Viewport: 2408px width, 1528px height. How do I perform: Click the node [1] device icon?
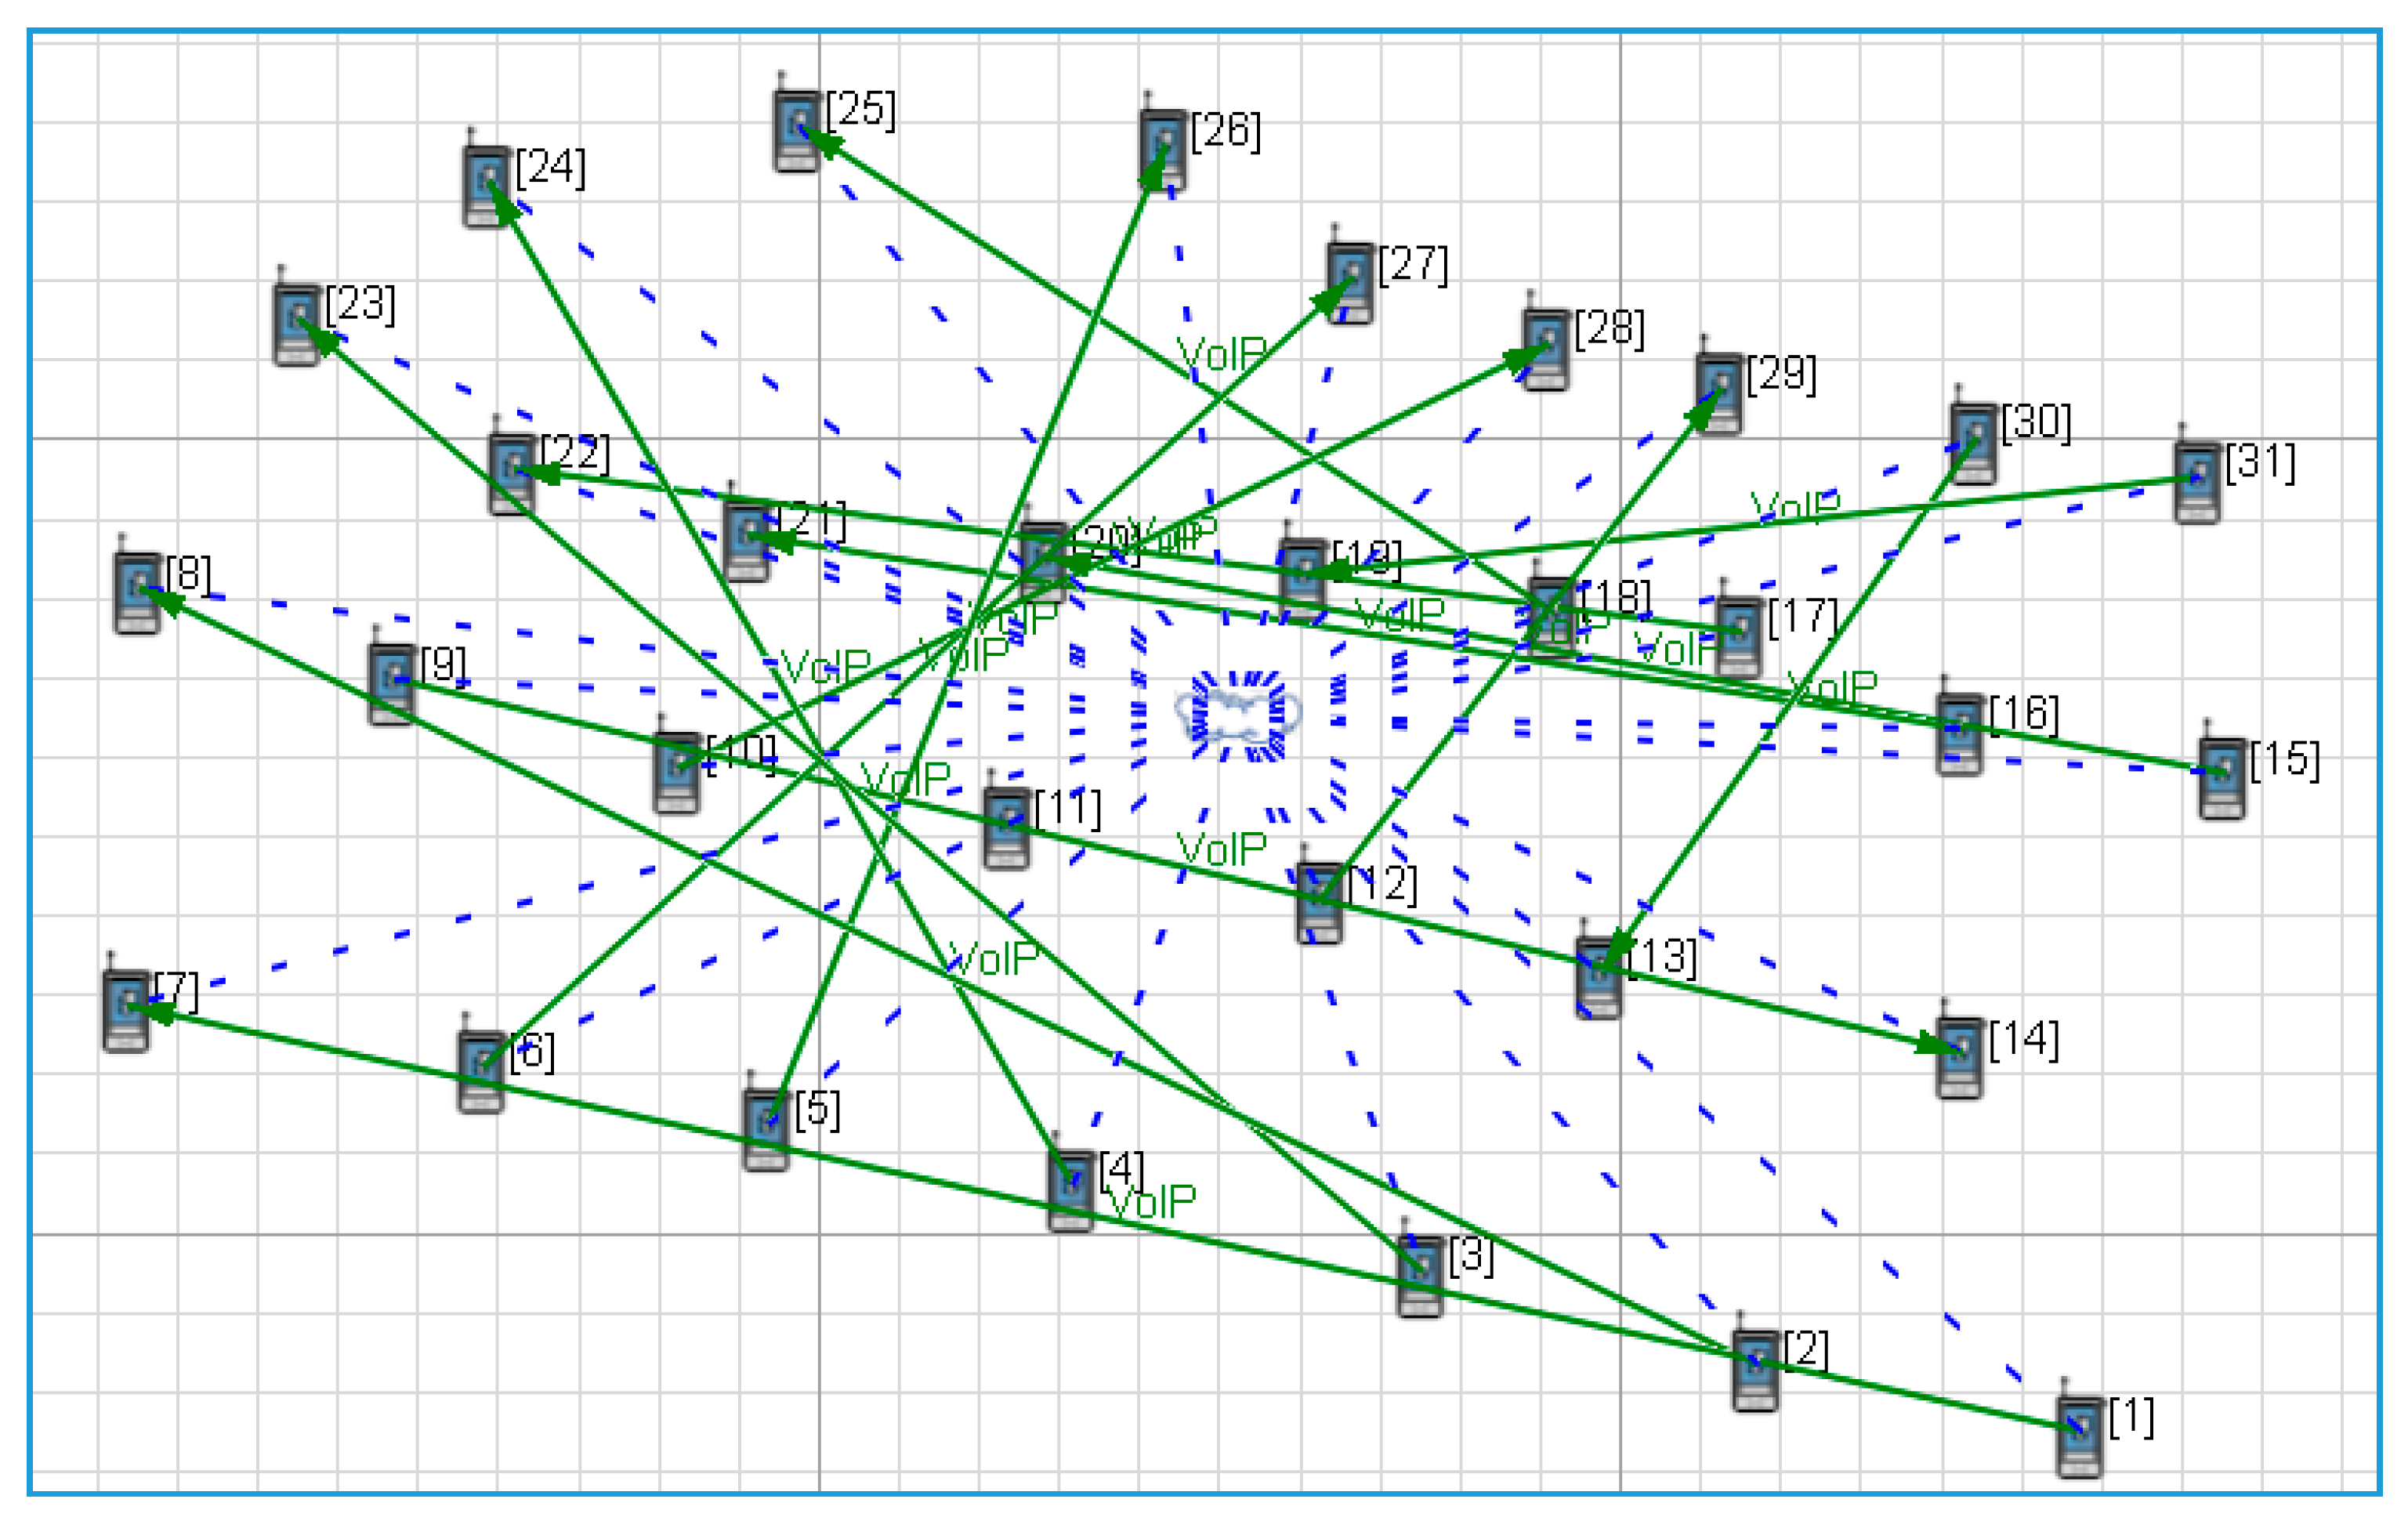click(2079, 1435)
